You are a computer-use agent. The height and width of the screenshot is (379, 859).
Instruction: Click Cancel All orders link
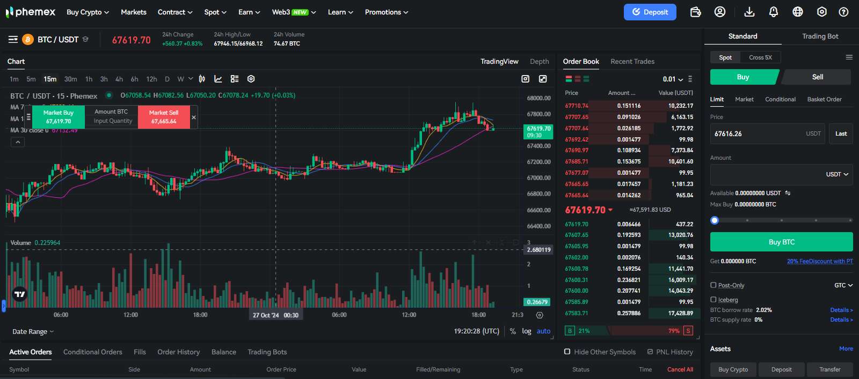pos(680,369)
